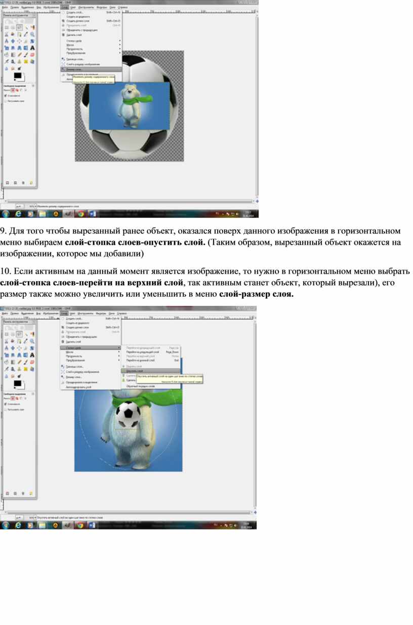
Task: Select the Pencil tool in lower GIMP toolbox
Action: pyautogui.click(x=19, y=362)
